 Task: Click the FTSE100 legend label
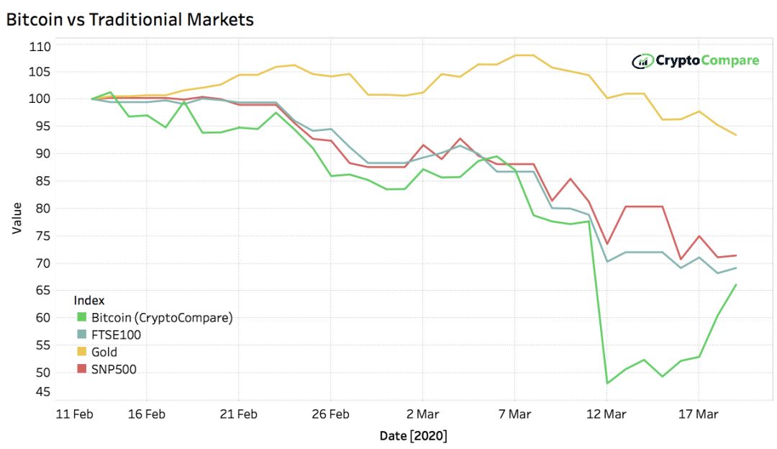click(x=116, y=335)
